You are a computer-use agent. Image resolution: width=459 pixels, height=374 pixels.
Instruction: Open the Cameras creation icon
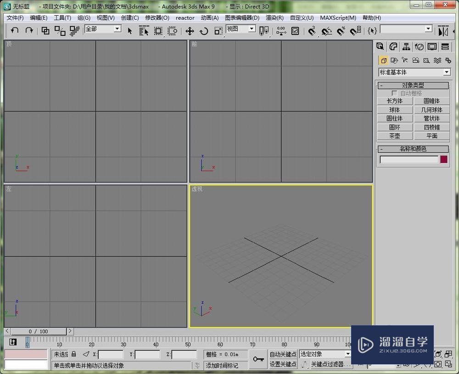pos(415,60)
